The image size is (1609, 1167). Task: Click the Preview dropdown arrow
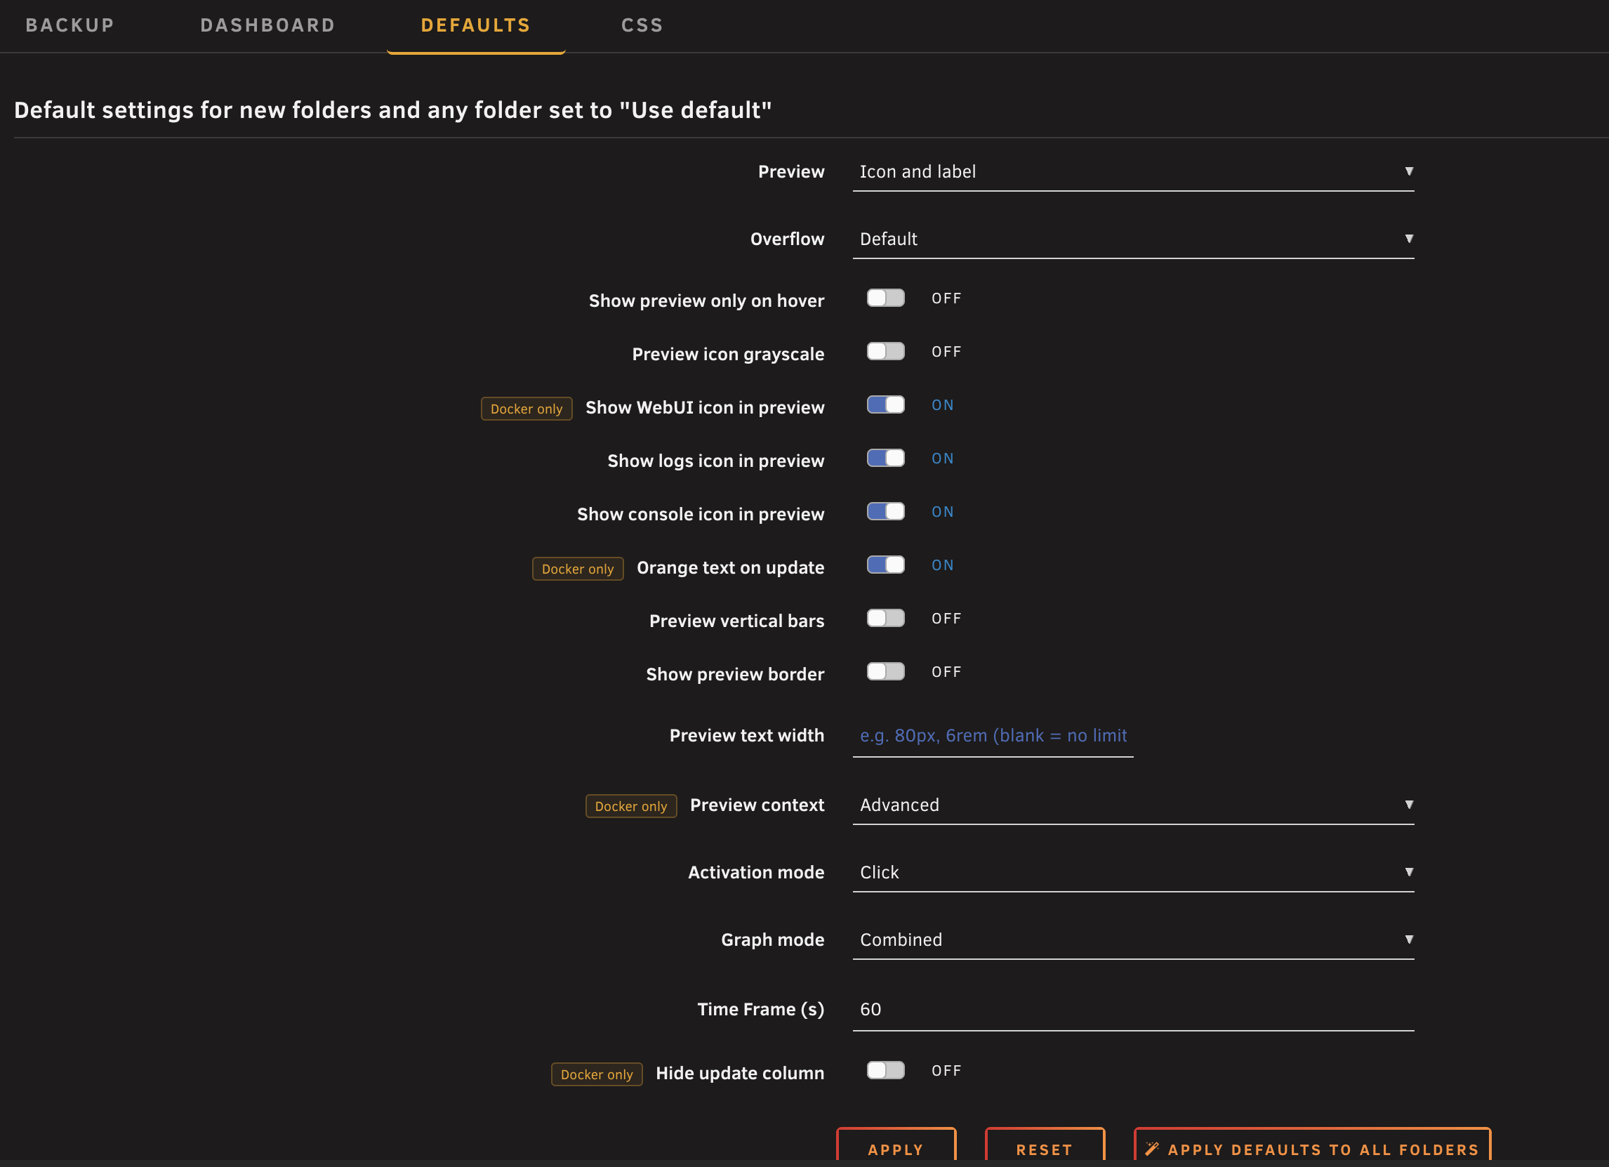tap(1408, 171)
